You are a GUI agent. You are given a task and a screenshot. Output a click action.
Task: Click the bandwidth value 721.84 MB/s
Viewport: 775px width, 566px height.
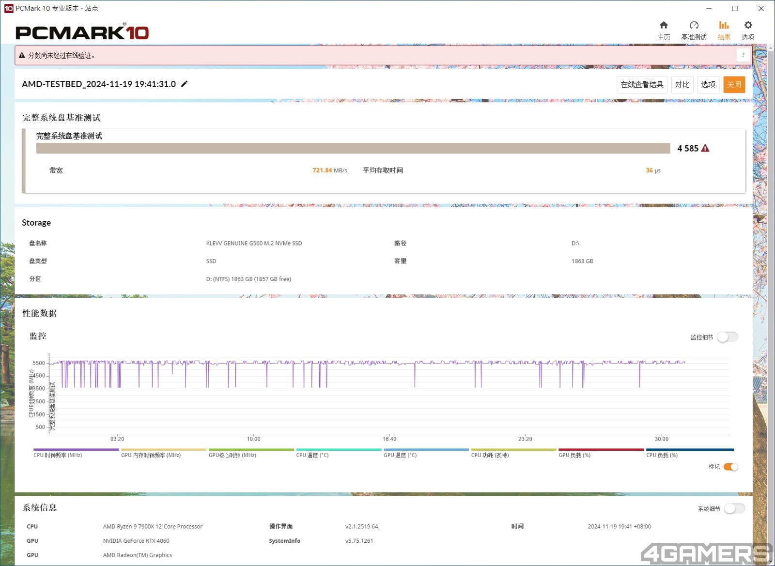[330, 170]
